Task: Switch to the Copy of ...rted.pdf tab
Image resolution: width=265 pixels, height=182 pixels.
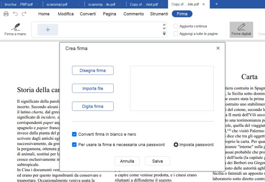Action: 144,4
